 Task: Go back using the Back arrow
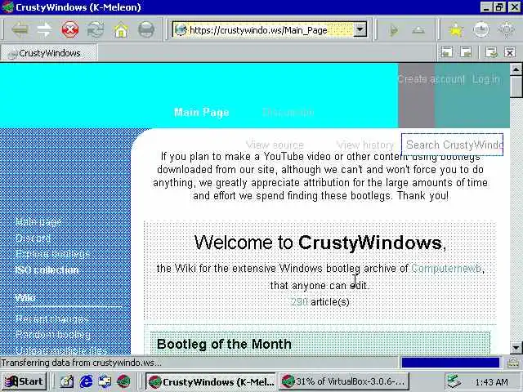[x=20, y=29]
